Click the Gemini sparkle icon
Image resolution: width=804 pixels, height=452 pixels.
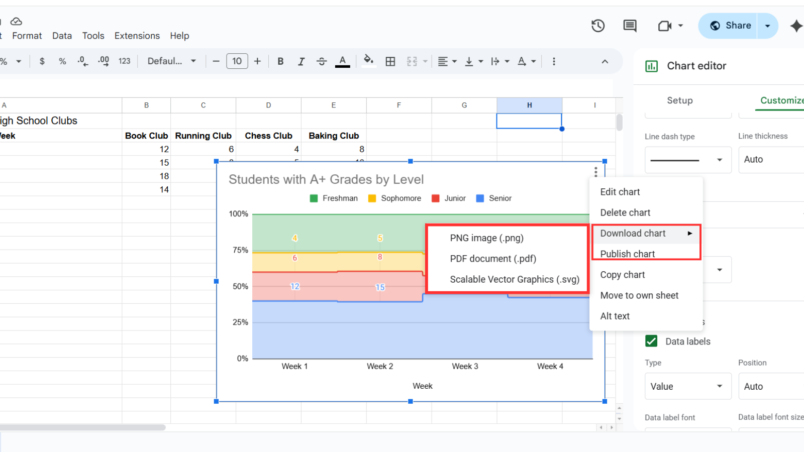pyautogui.click(x=796, y=26)
